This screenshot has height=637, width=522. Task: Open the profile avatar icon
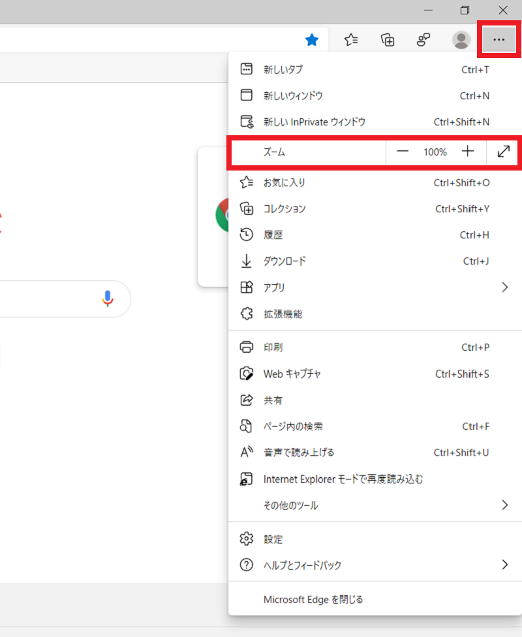[461, 40]
